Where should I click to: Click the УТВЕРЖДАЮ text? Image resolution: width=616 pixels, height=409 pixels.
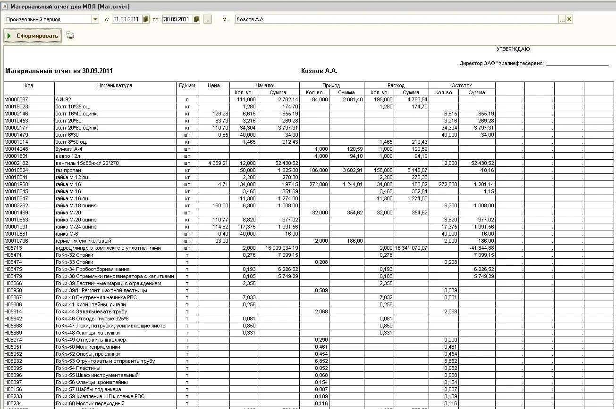click(x=513, y=49)
